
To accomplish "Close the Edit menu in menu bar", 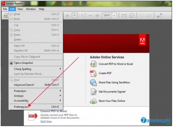I will (12, 9).
